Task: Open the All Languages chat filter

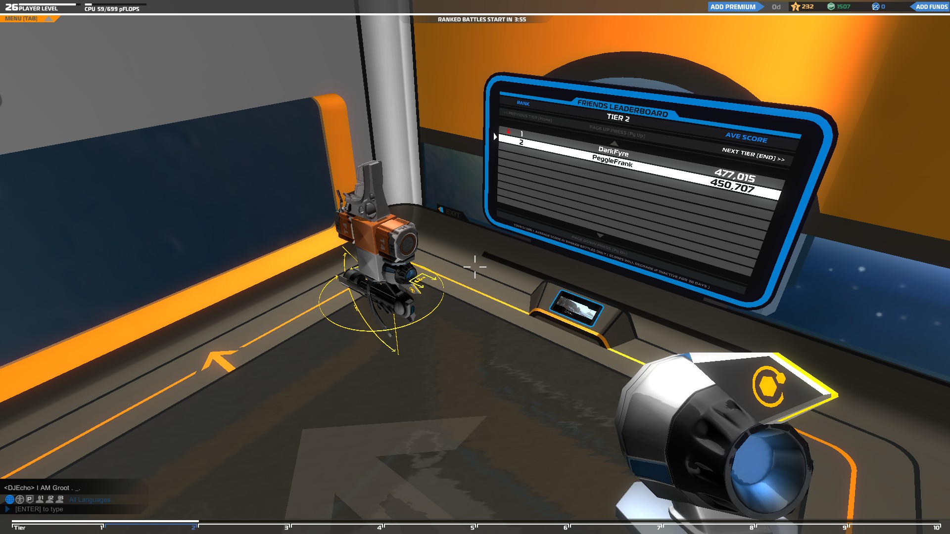Action: tap(90, 500)
